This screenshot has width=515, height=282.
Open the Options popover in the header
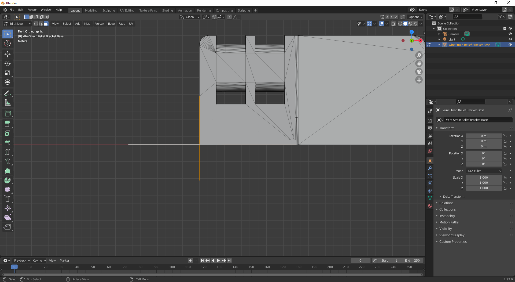click(x=415, y=17)
